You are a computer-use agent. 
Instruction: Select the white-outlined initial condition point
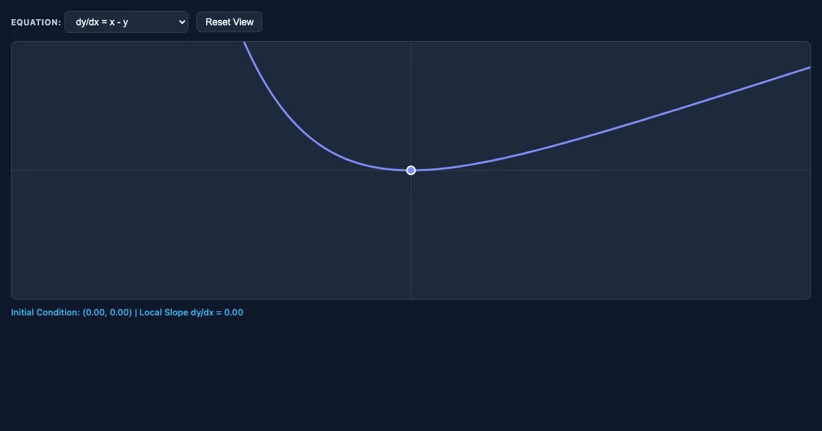[411, 170]
